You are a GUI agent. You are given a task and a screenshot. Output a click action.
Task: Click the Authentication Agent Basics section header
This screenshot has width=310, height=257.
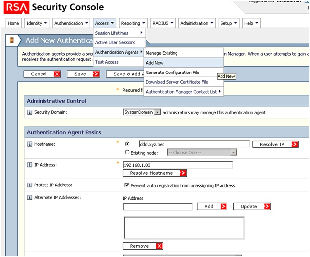tap(167, 132)
